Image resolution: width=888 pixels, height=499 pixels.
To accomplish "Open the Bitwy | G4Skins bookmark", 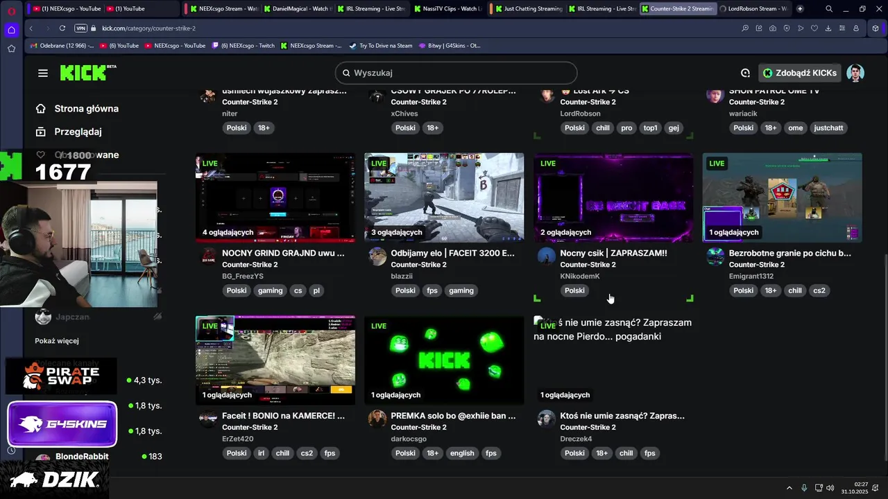I will tap(450, 46).
